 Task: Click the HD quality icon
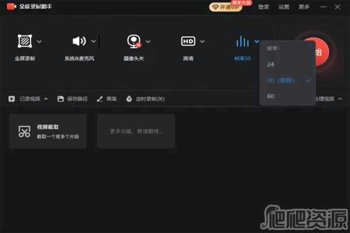click(x=188, y=41)
